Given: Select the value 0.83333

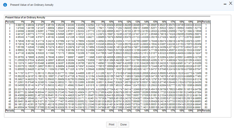Looking at the screenshot, I should 197,25.
